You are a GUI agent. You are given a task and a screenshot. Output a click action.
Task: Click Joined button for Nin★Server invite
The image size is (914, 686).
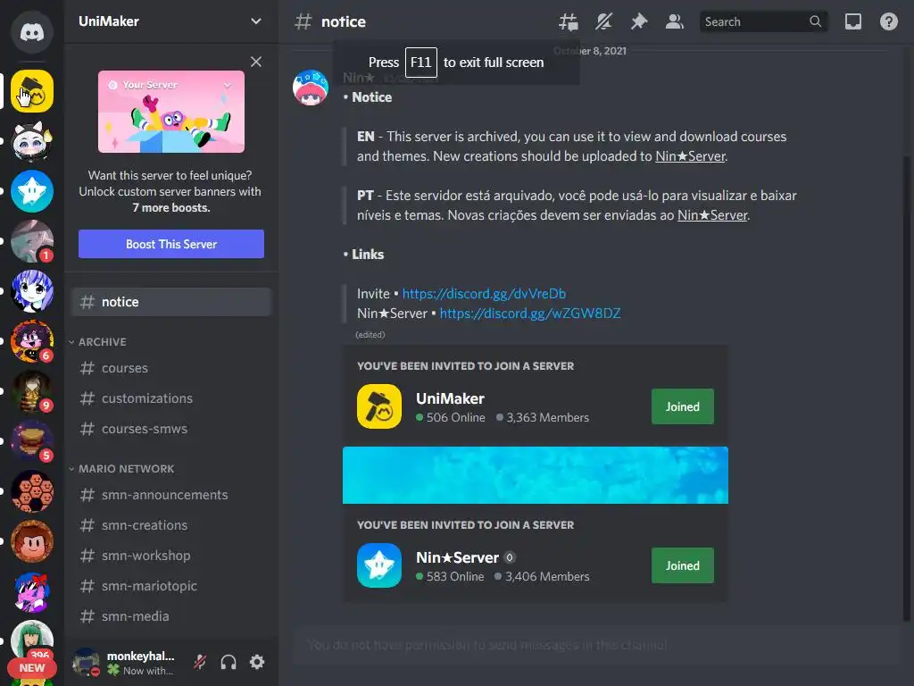click(x=683, y=565)
